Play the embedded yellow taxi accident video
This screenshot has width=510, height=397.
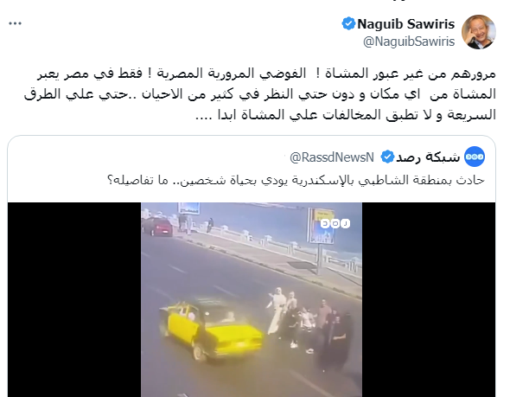coord(252,299)
